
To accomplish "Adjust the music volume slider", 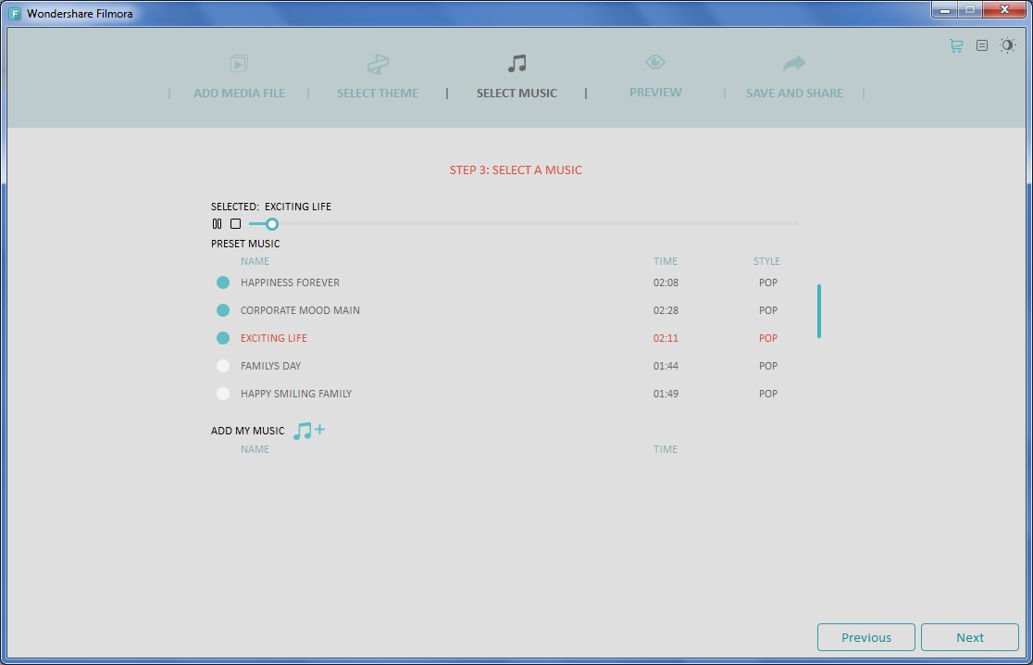I will 272,223.
